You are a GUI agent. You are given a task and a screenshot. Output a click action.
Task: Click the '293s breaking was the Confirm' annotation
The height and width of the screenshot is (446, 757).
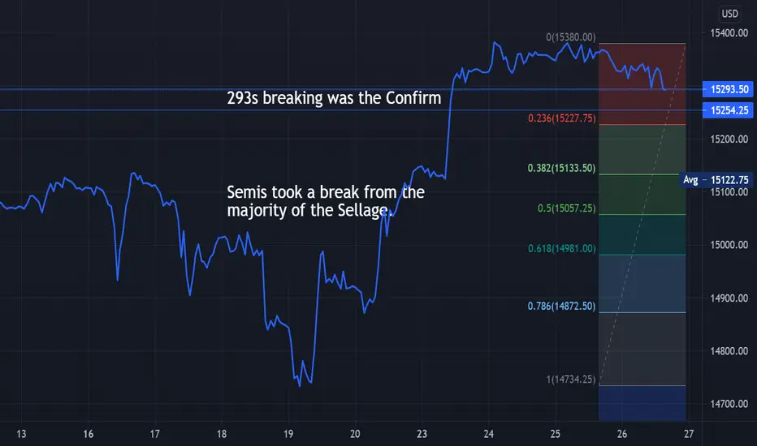334,98
